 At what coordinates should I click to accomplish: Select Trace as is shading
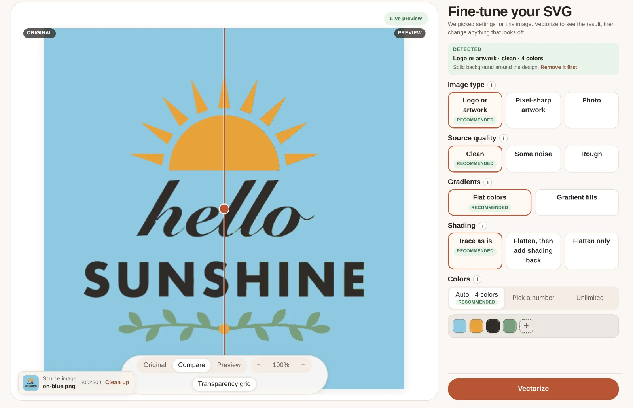click(475, 251)
